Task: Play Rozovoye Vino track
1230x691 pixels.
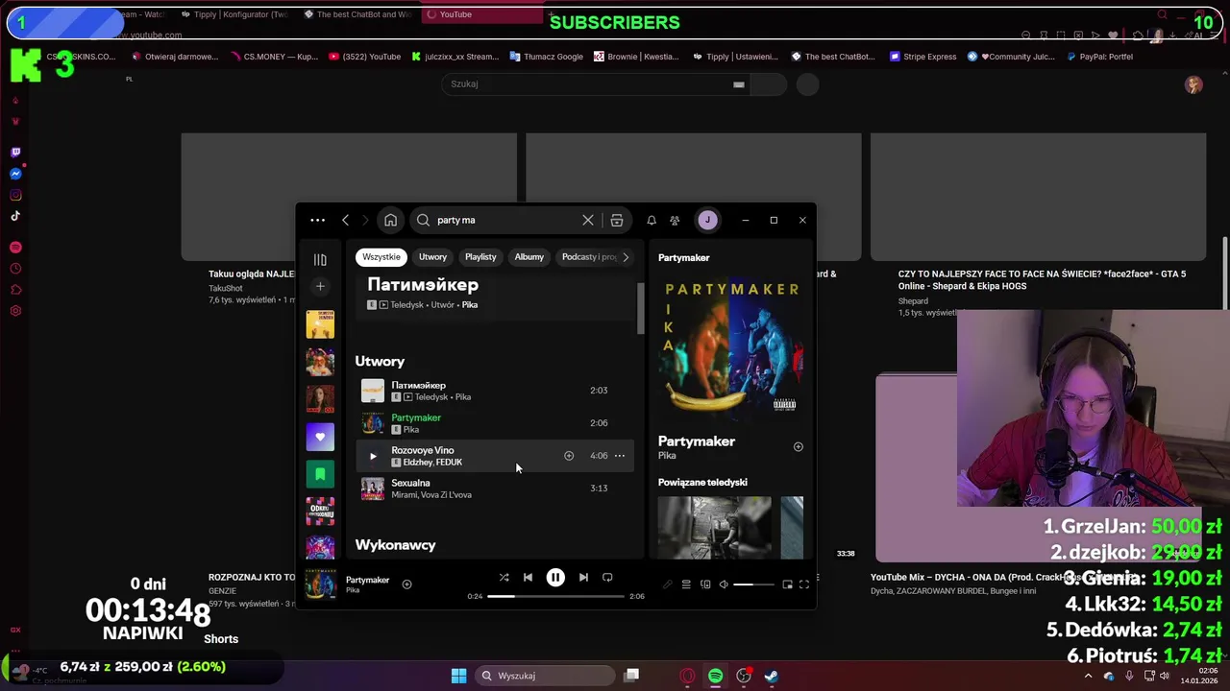Action: [x=373, y=456]
